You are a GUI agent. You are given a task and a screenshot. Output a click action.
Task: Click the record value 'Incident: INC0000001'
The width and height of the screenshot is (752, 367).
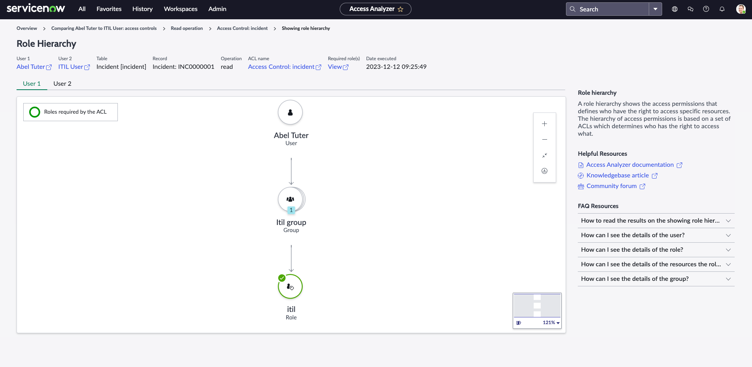pyautogui.click(x=183, y=67)
